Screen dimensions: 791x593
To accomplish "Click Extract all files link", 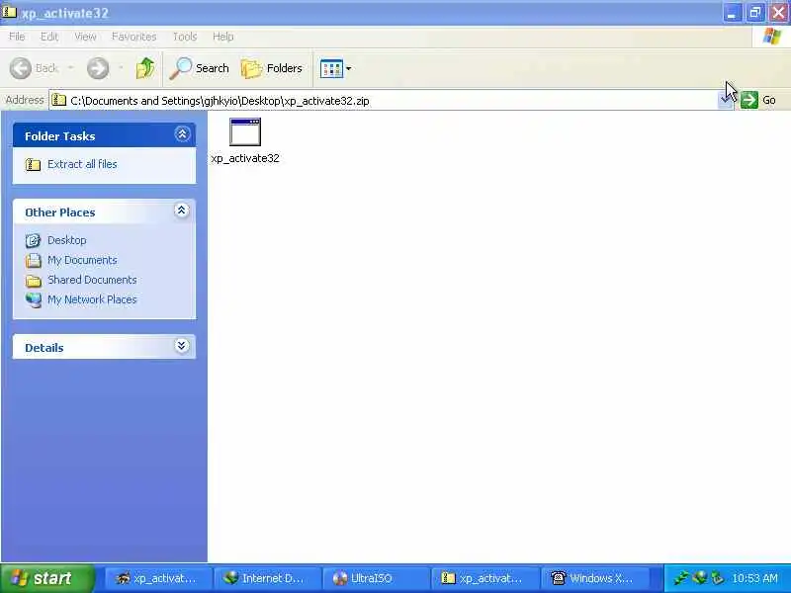I will 82,164.
